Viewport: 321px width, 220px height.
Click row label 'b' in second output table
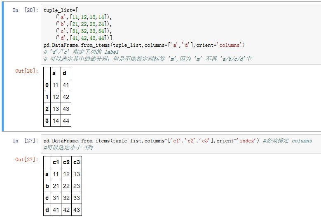click(47, 186)
